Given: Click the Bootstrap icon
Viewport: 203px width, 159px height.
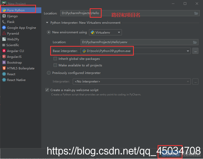Looking at the screenshot, I should [x=4, y=62].
